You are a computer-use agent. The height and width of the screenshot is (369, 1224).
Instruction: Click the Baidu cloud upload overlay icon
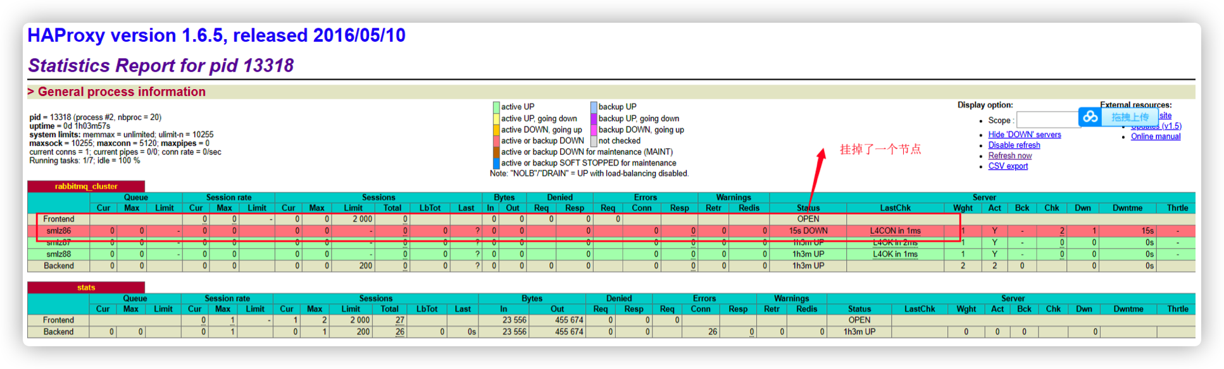coord(1090,117)
